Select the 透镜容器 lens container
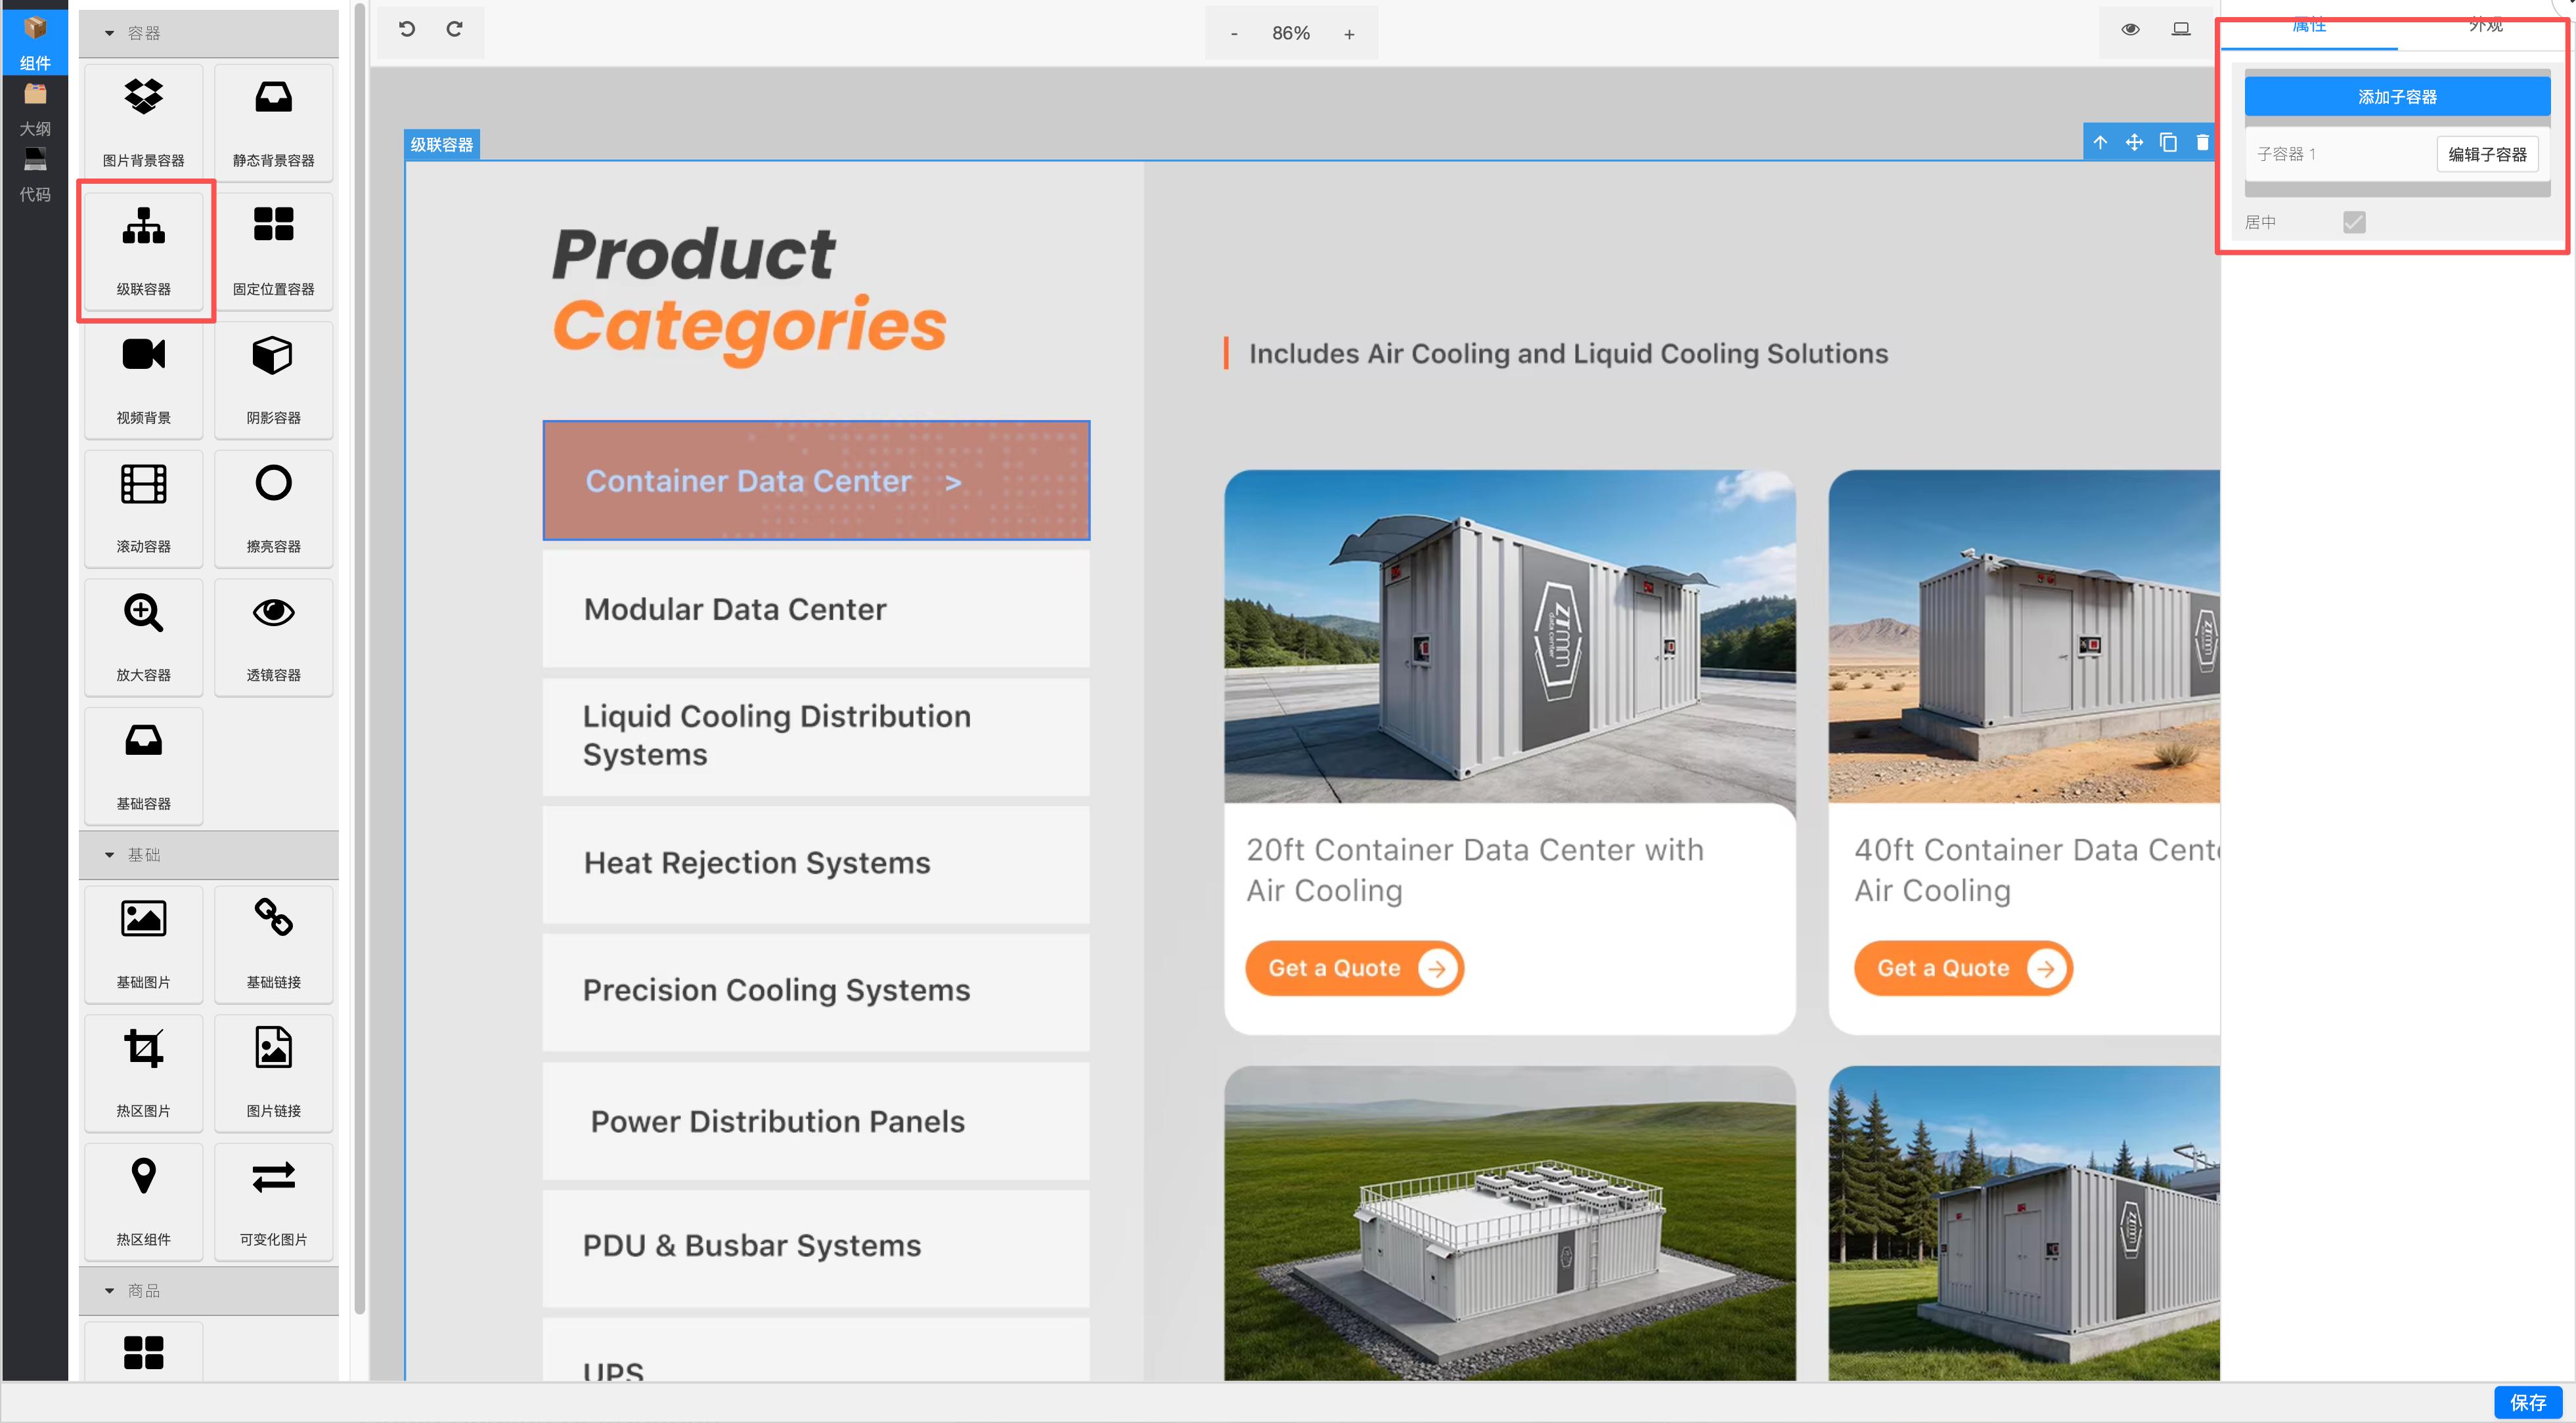 [273, 637]
